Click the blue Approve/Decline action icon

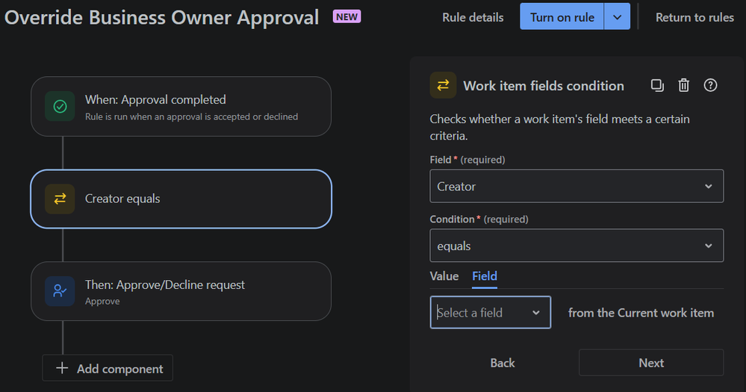coord(60,291)
